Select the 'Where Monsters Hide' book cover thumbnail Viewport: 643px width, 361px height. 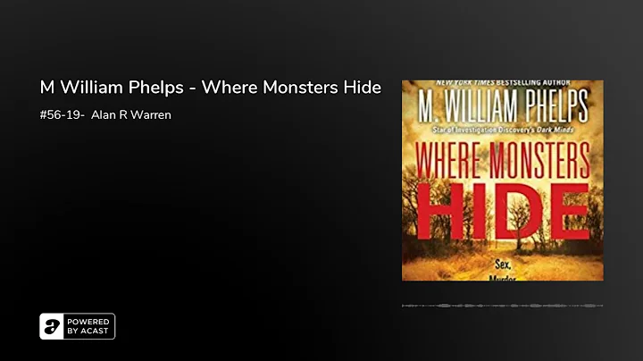pos(502,180)
